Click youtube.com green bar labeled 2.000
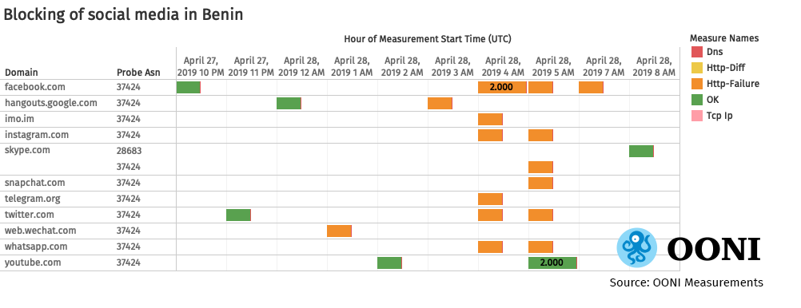This screenshot has height=308, width=801. pyautogui.click(x=552, y=263)
